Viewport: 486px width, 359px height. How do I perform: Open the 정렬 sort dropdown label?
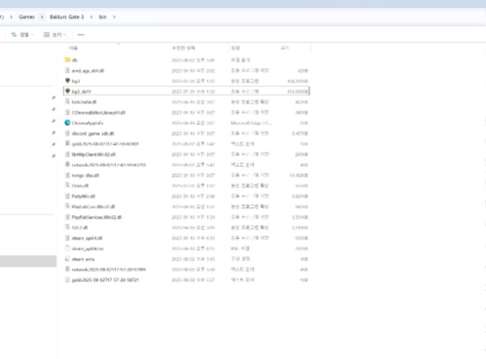click(24, 35)
